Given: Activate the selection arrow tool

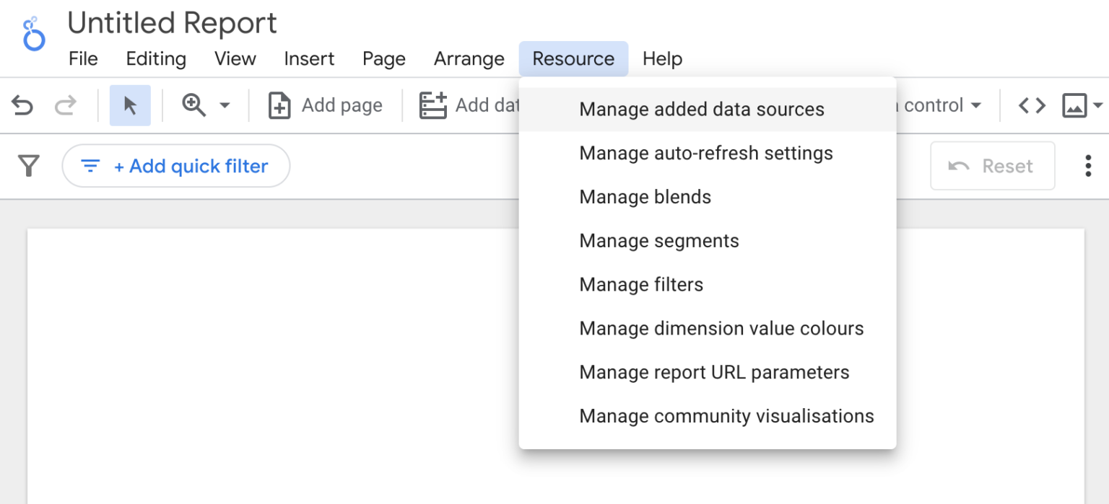Looking at the screenshot, I should 129,105.
